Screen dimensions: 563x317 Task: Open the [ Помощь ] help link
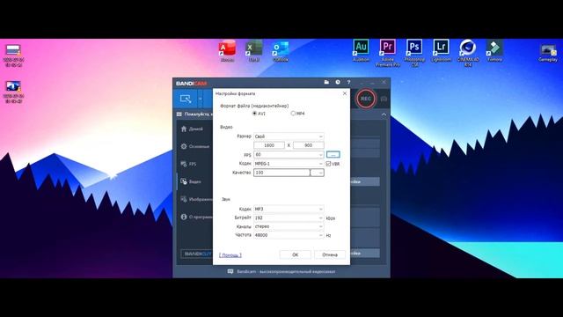pos(230,255)
